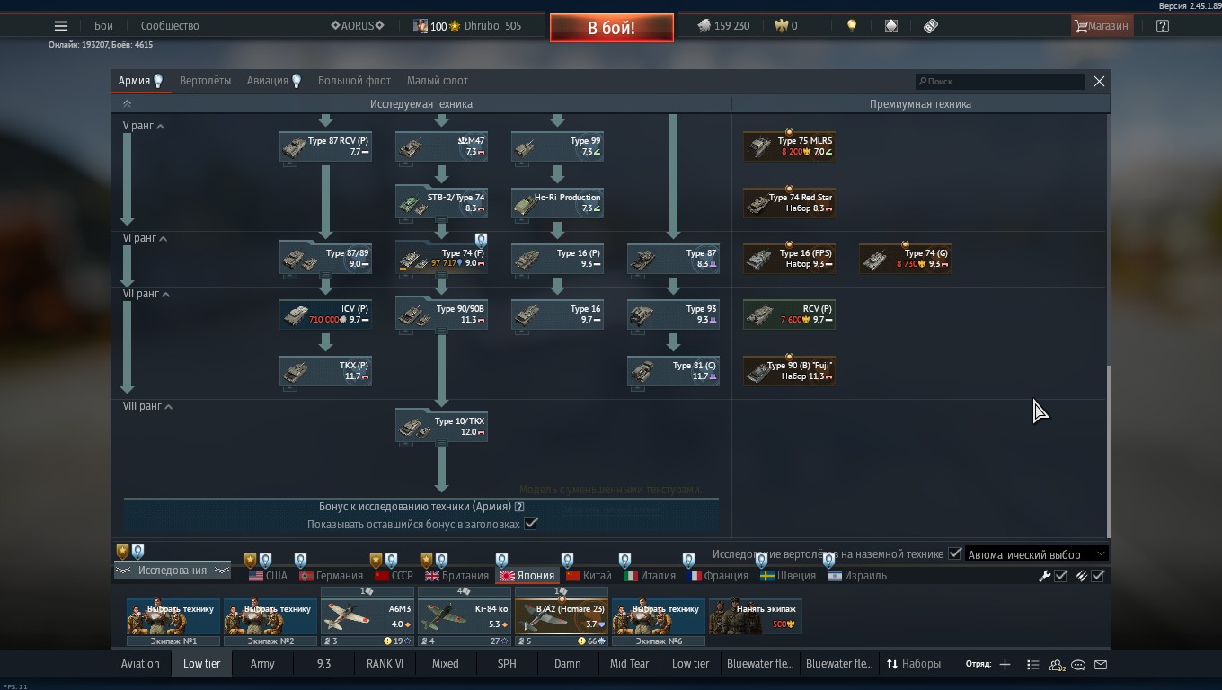Click the light bulb research points icon

[852, 26]
